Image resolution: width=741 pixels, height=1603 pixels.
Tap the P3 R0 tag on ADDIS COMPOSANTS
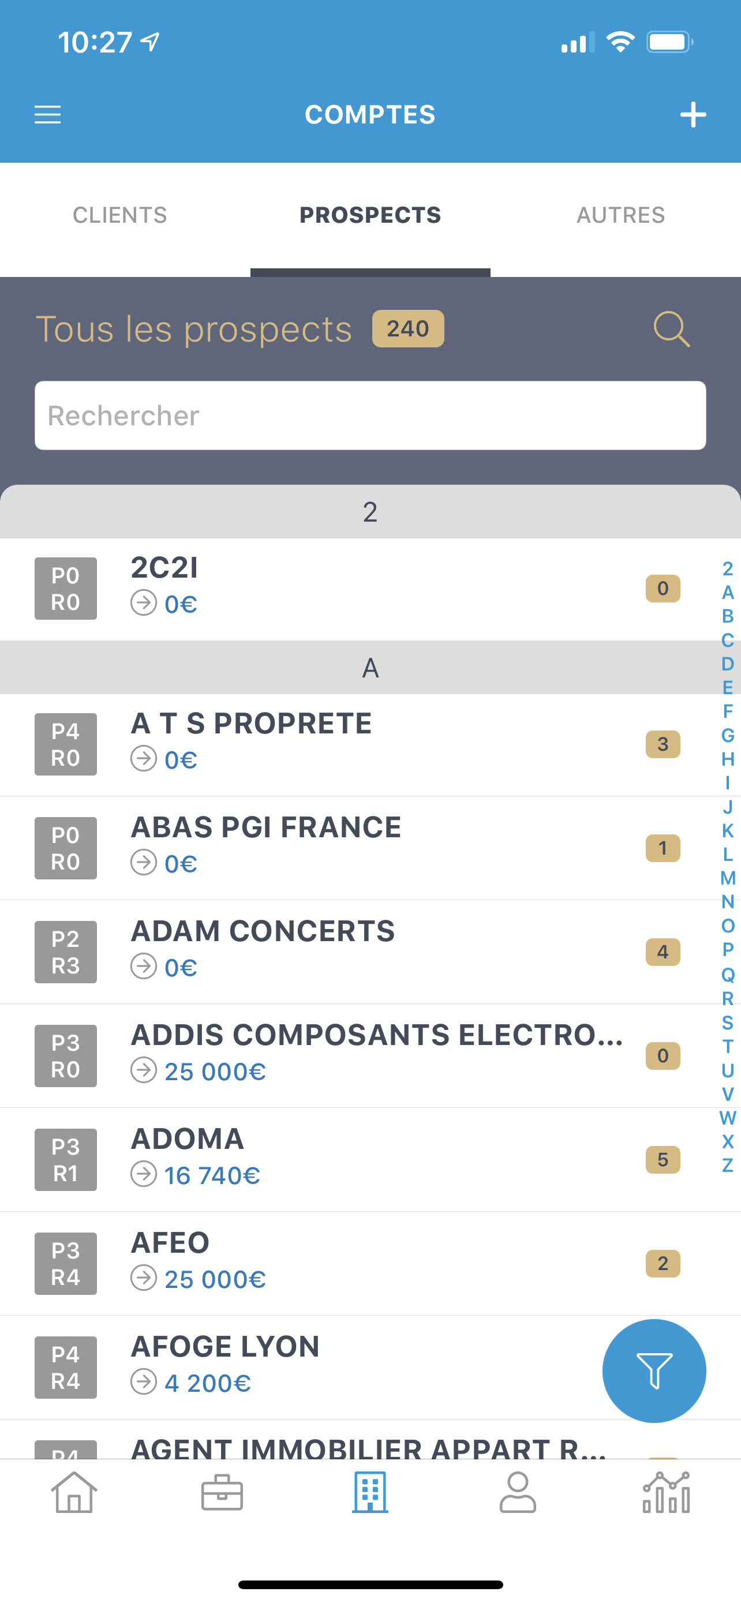point(65,1056)
